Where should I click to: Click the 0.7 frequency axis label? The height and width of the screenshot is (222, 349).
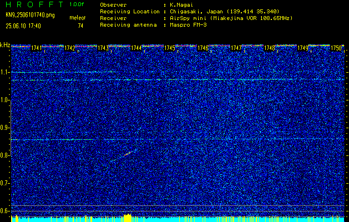pyautogui.click(x=4, y=183)
